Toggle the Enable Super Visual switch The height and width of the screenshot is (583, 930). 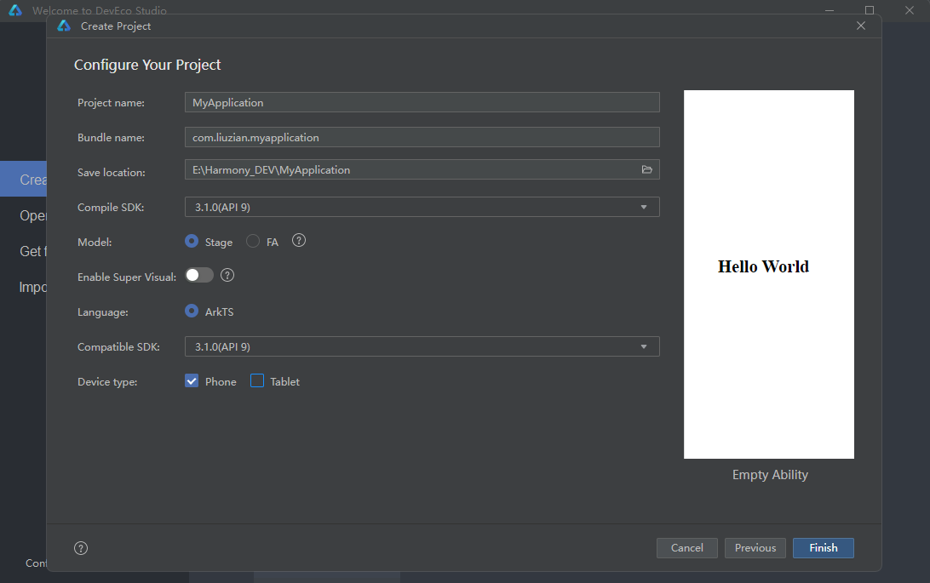point(198,275)
